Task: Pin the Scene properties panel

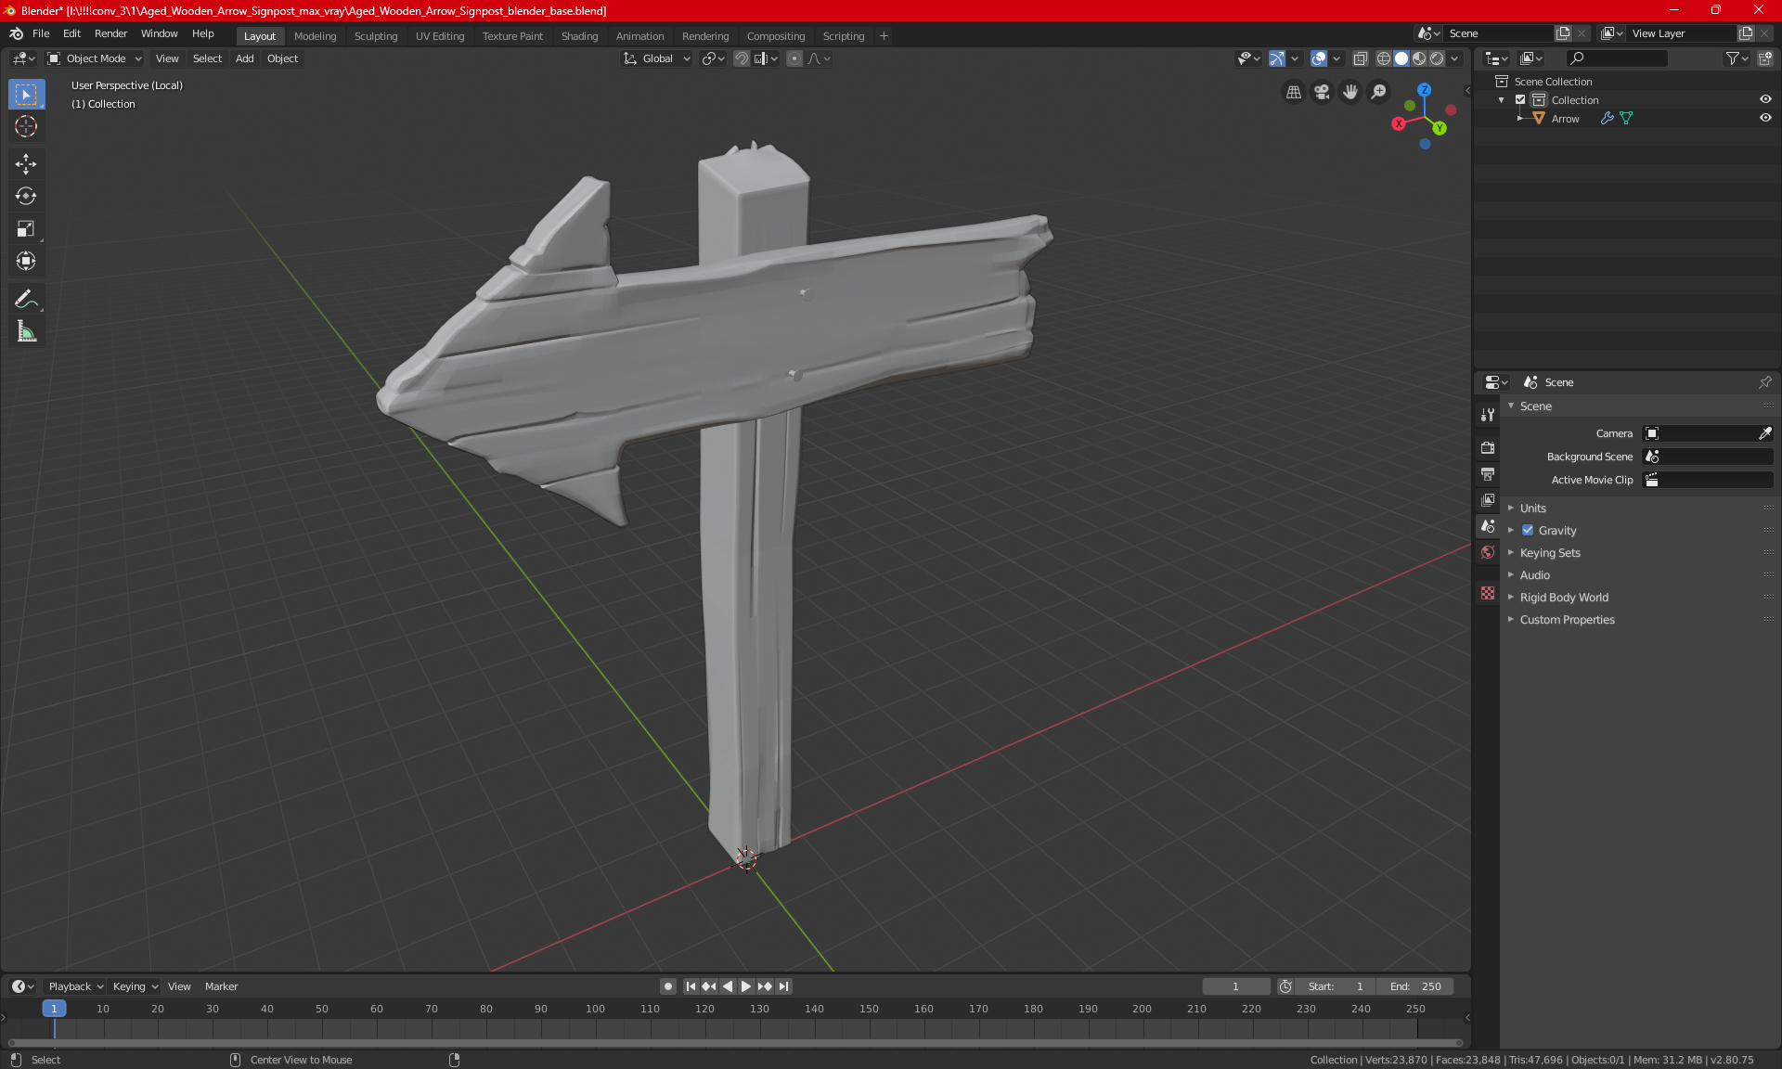Action: point(1764,382)
